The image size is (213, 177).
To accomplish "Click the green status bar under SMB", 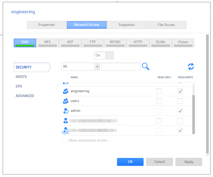I will (x=25, y=46).
